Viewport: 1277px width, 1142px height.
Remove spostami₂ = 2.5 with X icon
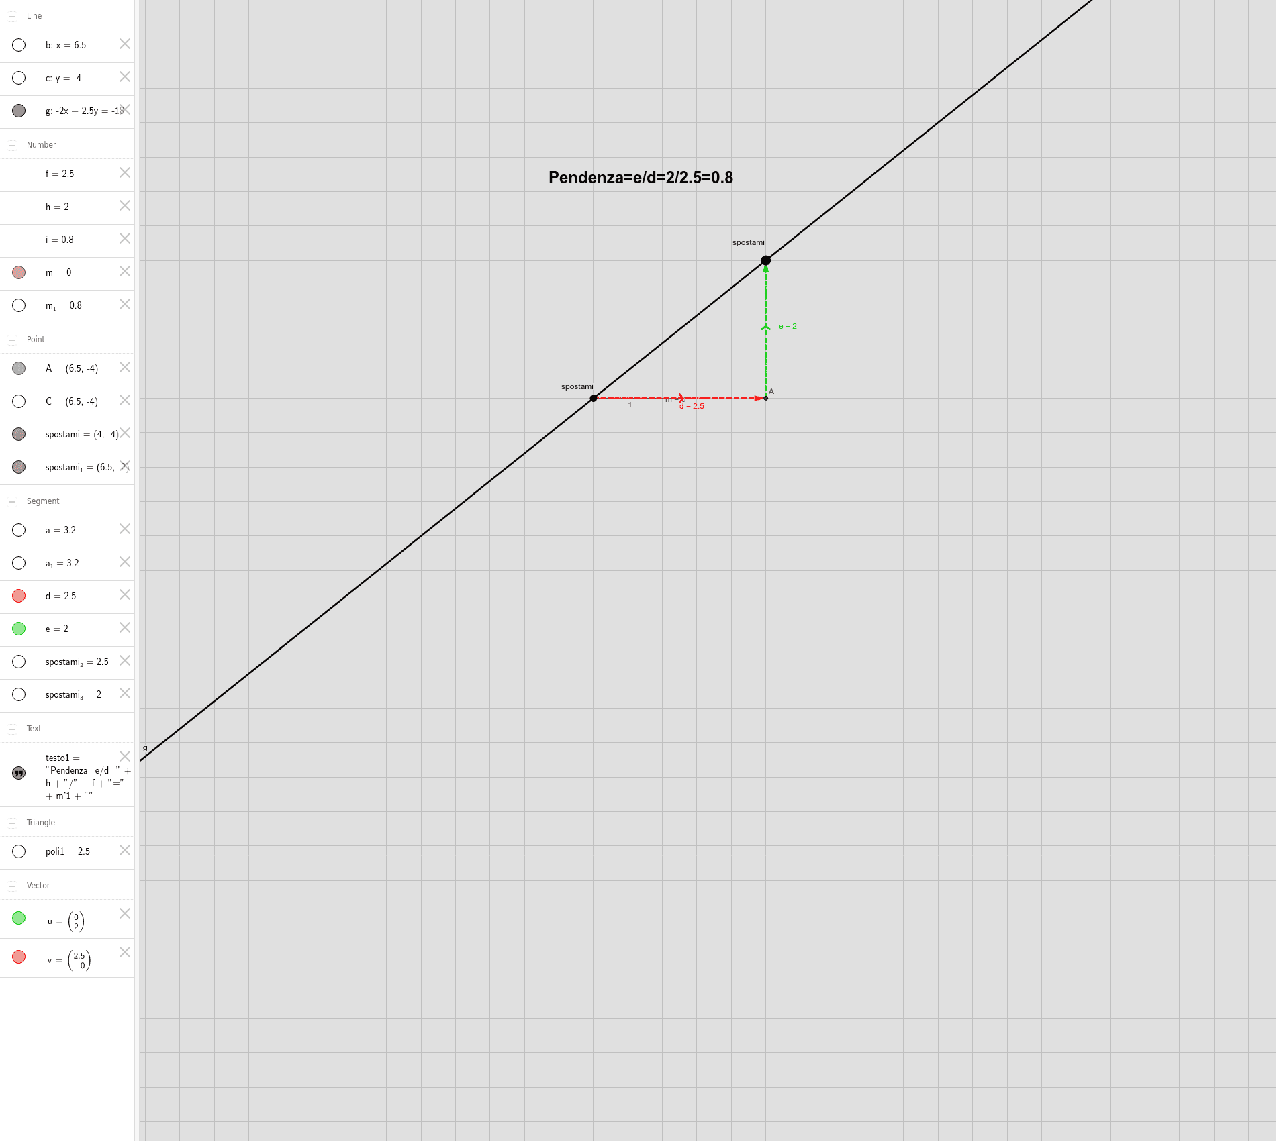pos(125,660)
